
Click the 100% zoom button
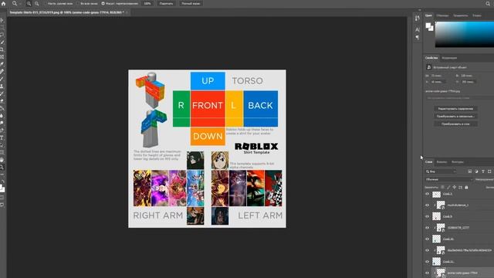[147, 3]
